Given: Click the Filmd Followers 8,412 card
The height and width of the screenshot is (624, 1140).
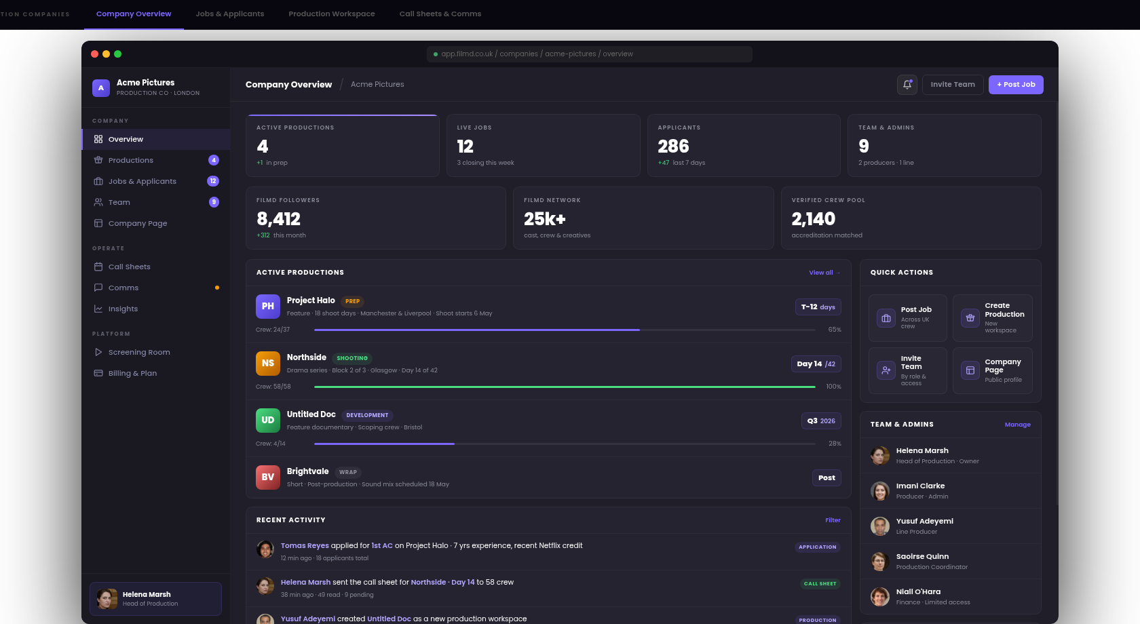Looking at the screenshot, I should tap(376, 218).
